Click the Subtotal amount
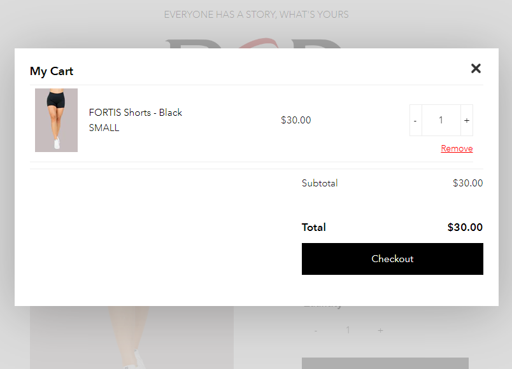 coord(467,183)
